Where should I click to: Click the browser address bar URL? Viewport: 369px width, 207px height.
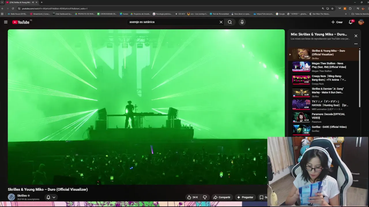tap(55, 9)
